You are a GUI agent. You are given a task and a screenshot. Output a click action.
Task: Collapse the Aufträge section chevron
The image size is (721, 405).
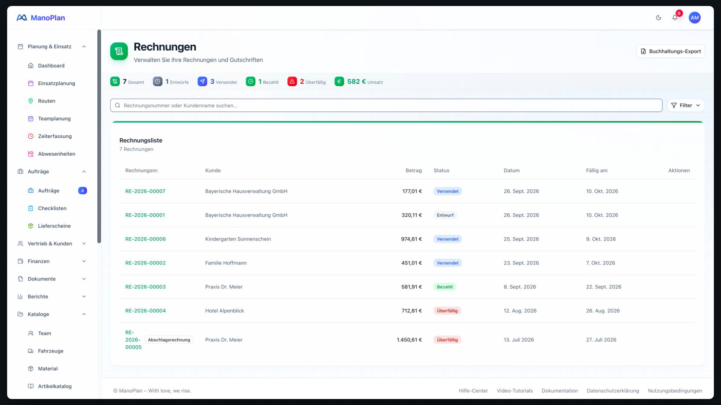pyautogui.click(x=84, y=171)
